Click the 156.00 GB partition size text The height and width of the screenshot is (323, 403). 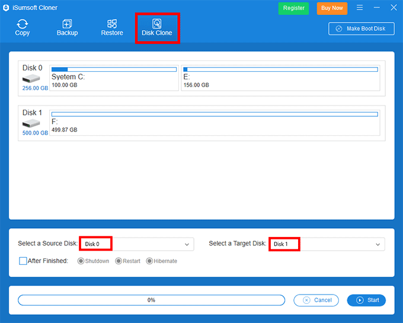coord(196,85)
